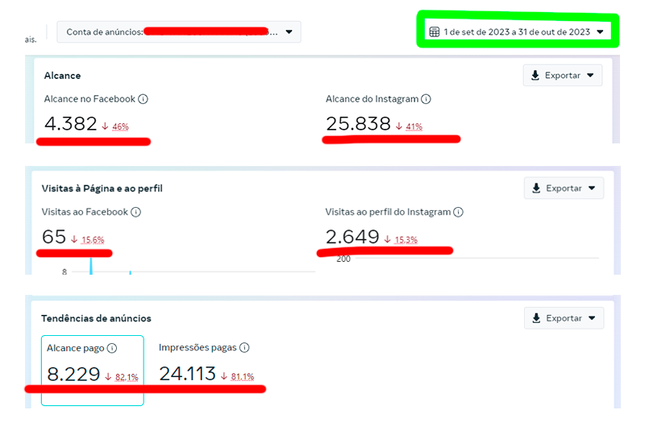This screenshot has width=645, height=435.
Task: Click info icon beside Impressões pagas
Action: (x=244, y=348)
